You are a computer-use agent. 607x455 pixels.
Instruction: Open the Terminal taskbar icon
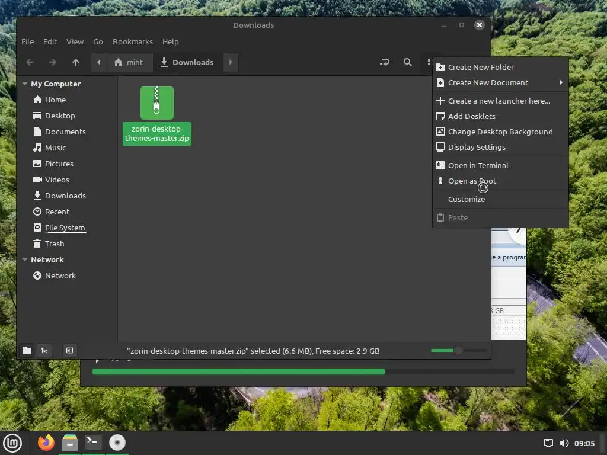click(93, 443)
